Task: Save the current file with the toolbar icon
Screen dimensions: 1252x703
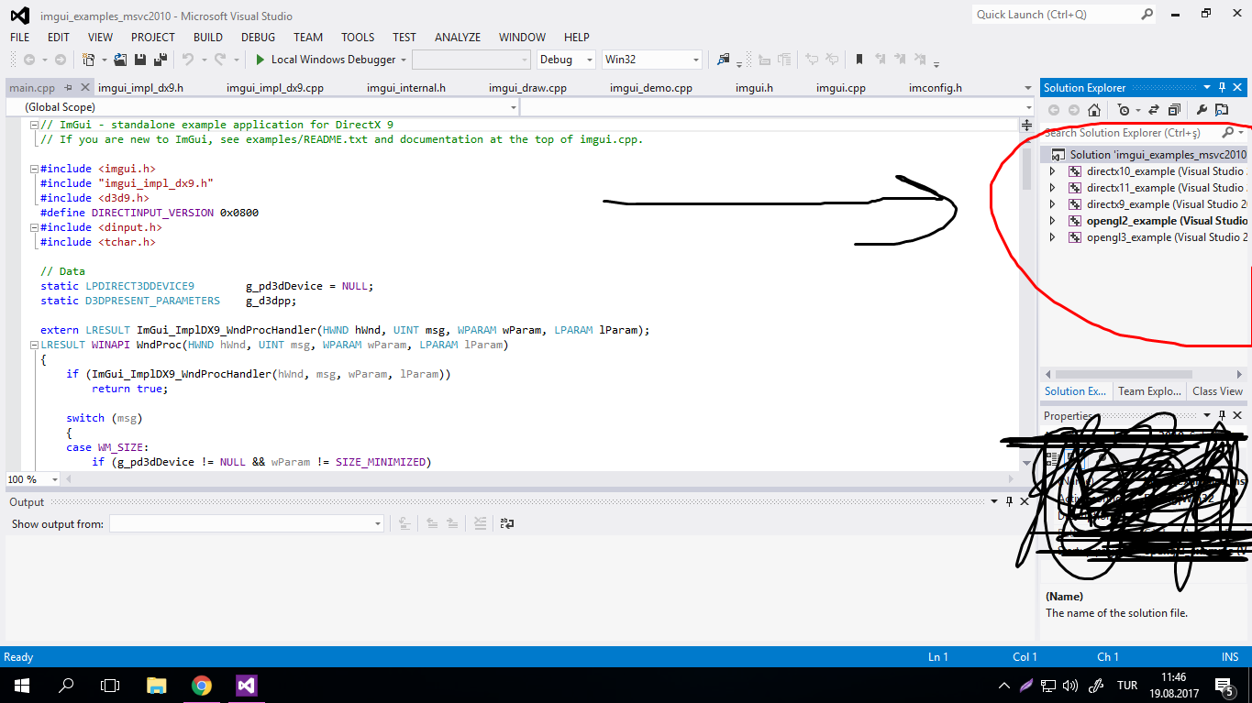Action: (140, 60)
